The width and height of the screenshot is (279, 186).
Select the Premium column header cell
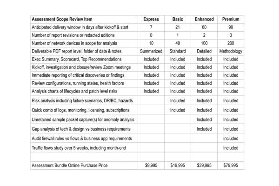(231, 19)
